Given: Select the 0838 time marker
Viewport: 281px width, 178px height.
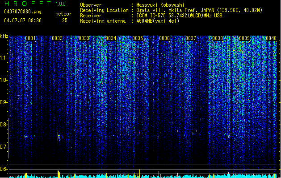Looking at the screenshot, I should pos(218,38).
